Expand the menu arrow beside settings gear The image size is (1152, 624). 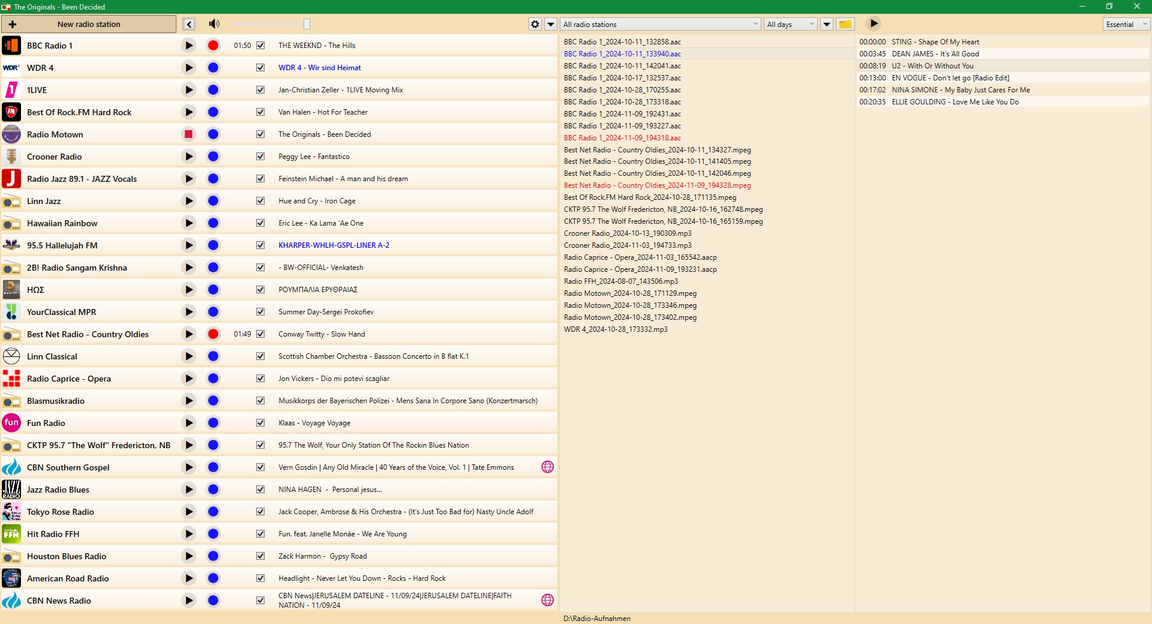coord(551,24)
